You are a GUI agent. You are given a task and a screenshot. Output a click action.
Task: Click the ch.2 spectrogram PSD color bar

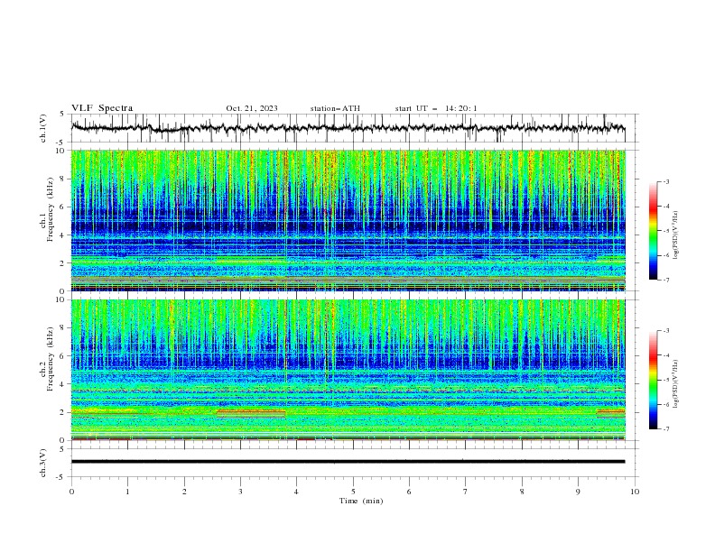click(x=653, y=380)
